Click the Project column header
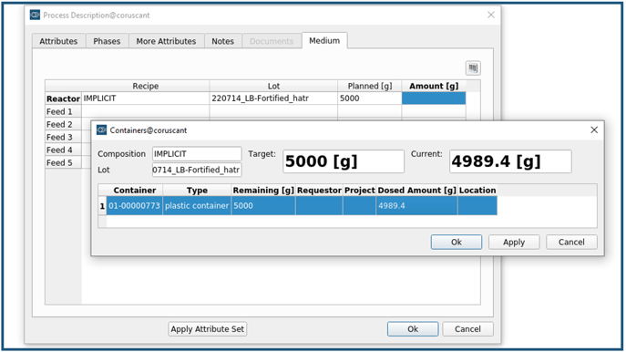 [x=360, y=191]
